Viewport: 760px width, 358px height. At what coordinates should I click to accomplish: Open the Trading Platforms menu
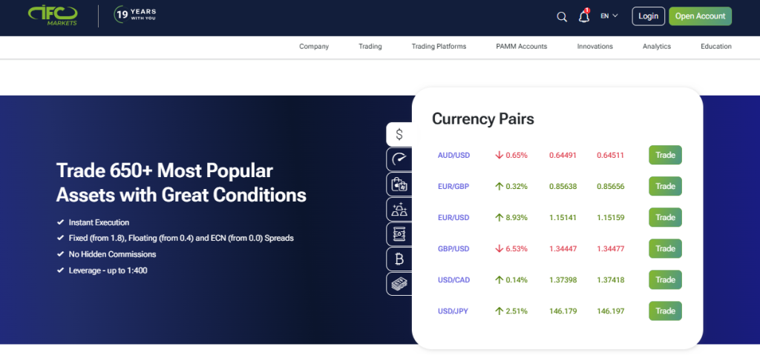pyautogui.click(x=439, y=47)
